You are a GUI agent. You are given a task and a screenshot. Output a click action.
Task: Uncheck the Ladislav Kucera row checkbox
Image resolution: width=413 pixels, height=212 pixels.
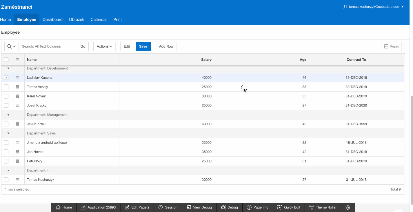tap(6, 77)
